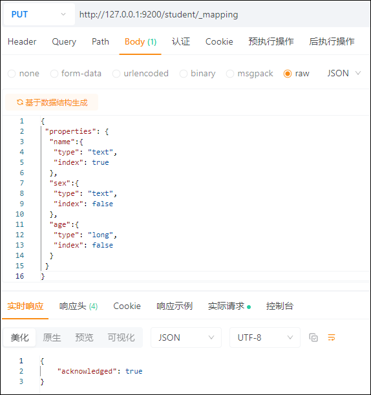Open the 后执行操作 tab
The height and width of the screenshot is (395, 371).
[x=332, y=41]
